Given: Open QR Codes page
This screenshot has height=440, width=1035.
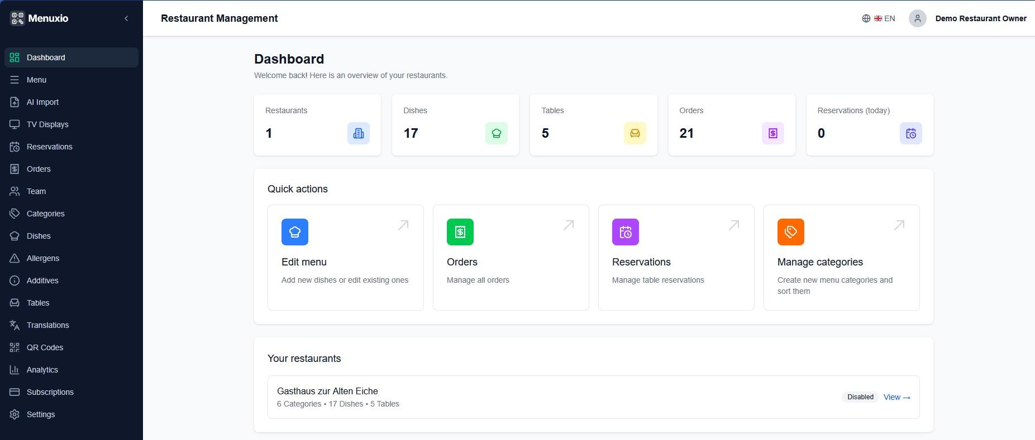Looking at the screenshot, I should (71, 347).
